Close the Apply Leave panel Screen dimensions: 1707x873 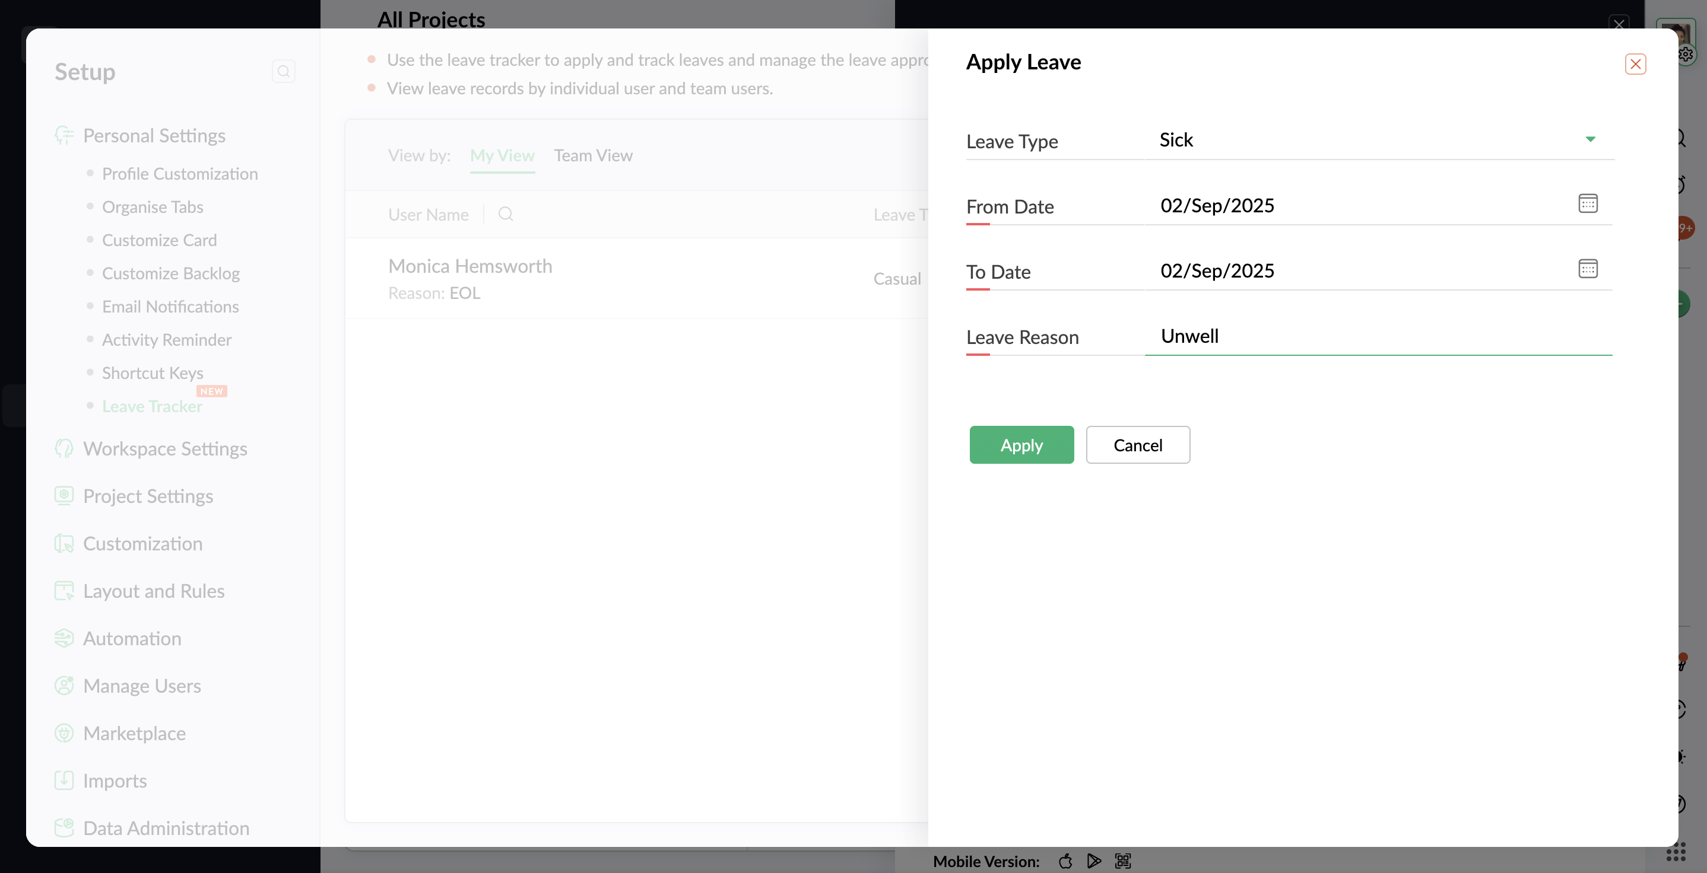pos(1635,64)
